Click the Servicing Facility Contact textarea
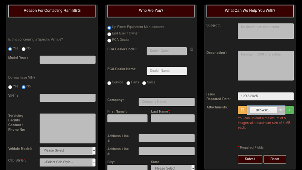Viewport: 302px width, 170px height. (68, 128)
